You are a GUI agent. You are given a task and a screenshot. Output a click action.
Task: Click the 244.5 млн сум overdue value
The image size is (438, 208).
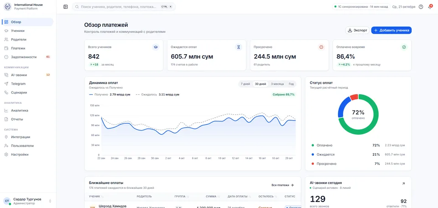click(275, 56)
